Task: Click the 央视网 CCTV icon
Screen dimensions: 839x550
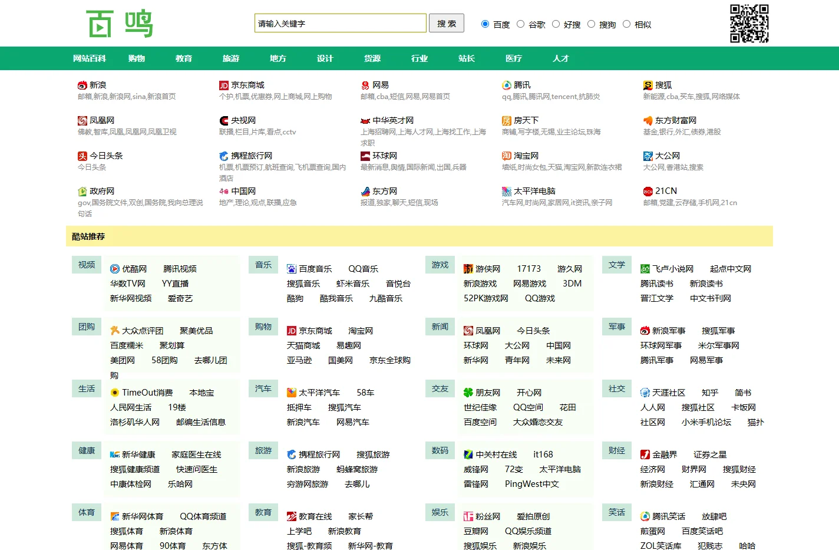Action: [224, 121]
